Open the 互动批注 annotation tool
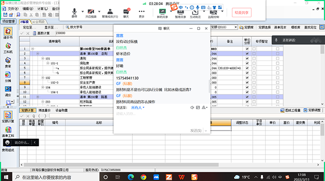This screenshot has width=325, height=181. tap(195, 14)
